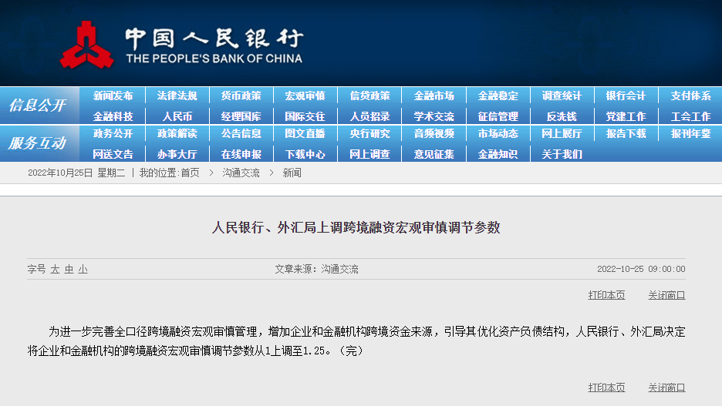Go to 国际交往 section
Screen dimensions: 722x406
pyautogui.click(x=305, y=116)
